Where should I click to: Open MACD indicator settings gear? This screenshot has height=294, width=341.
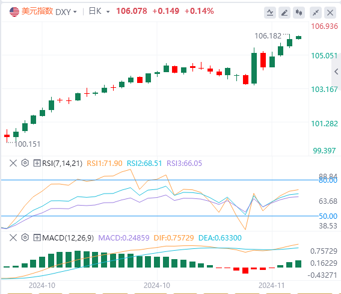click(25, 237)
